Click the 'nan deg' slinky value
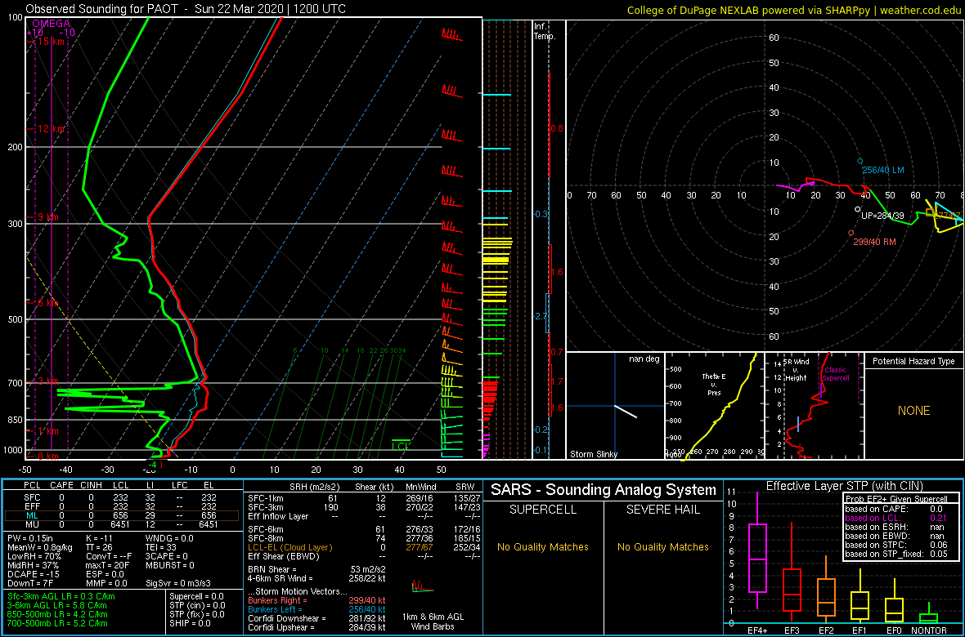 [x=644, y=359]
